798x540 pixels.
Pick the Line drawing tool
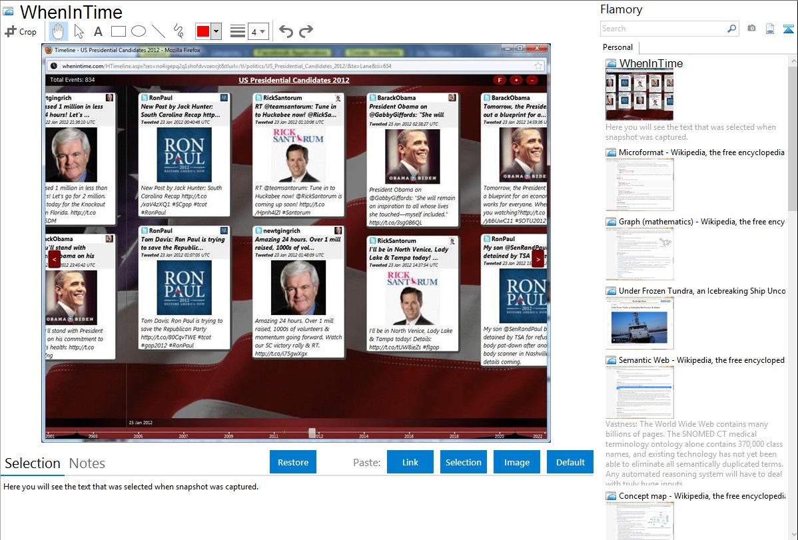click(159, 31)
